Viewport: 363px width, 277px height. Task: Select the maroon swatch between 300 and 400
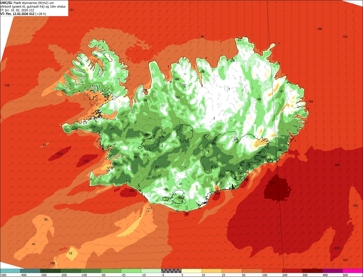(x=313, y=271)
